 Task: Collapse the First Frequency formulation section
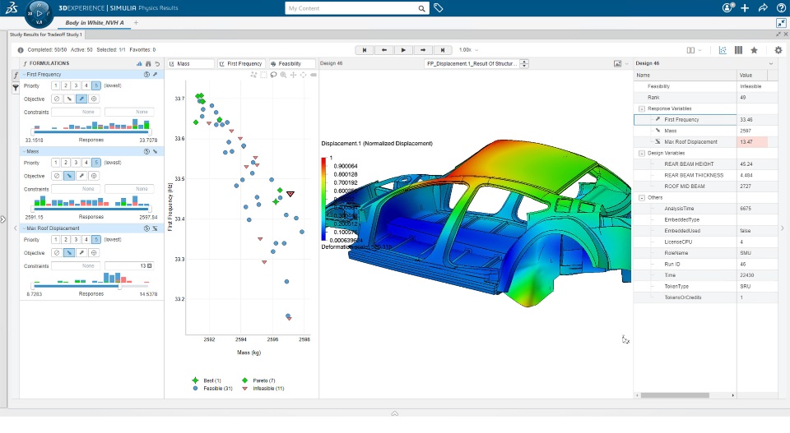point(24,75)
